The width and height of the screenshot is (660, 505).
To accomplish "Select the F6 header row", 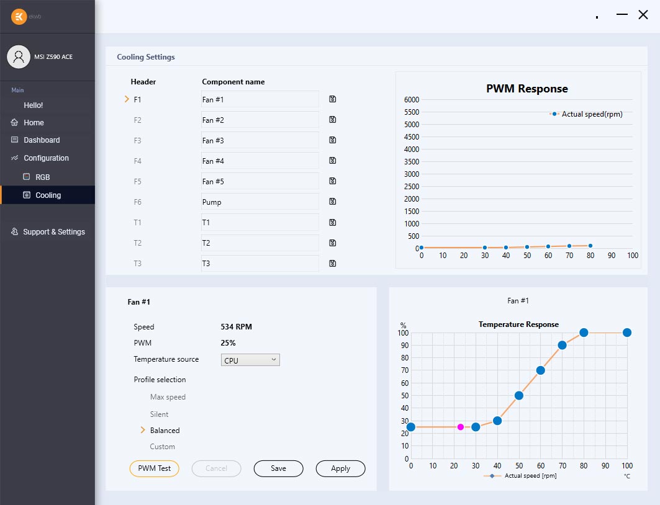I will (137, 202).
